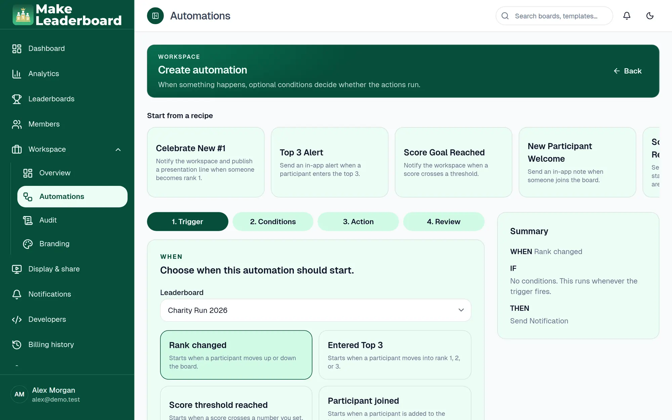
Task: Go to step 3. Action
Action: point(358,221)
